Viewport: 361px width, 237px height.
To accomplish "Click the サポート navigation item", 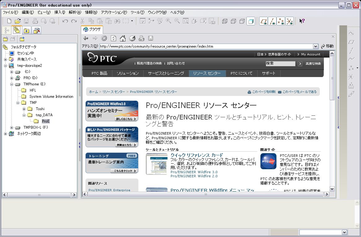I will [269, 73].
